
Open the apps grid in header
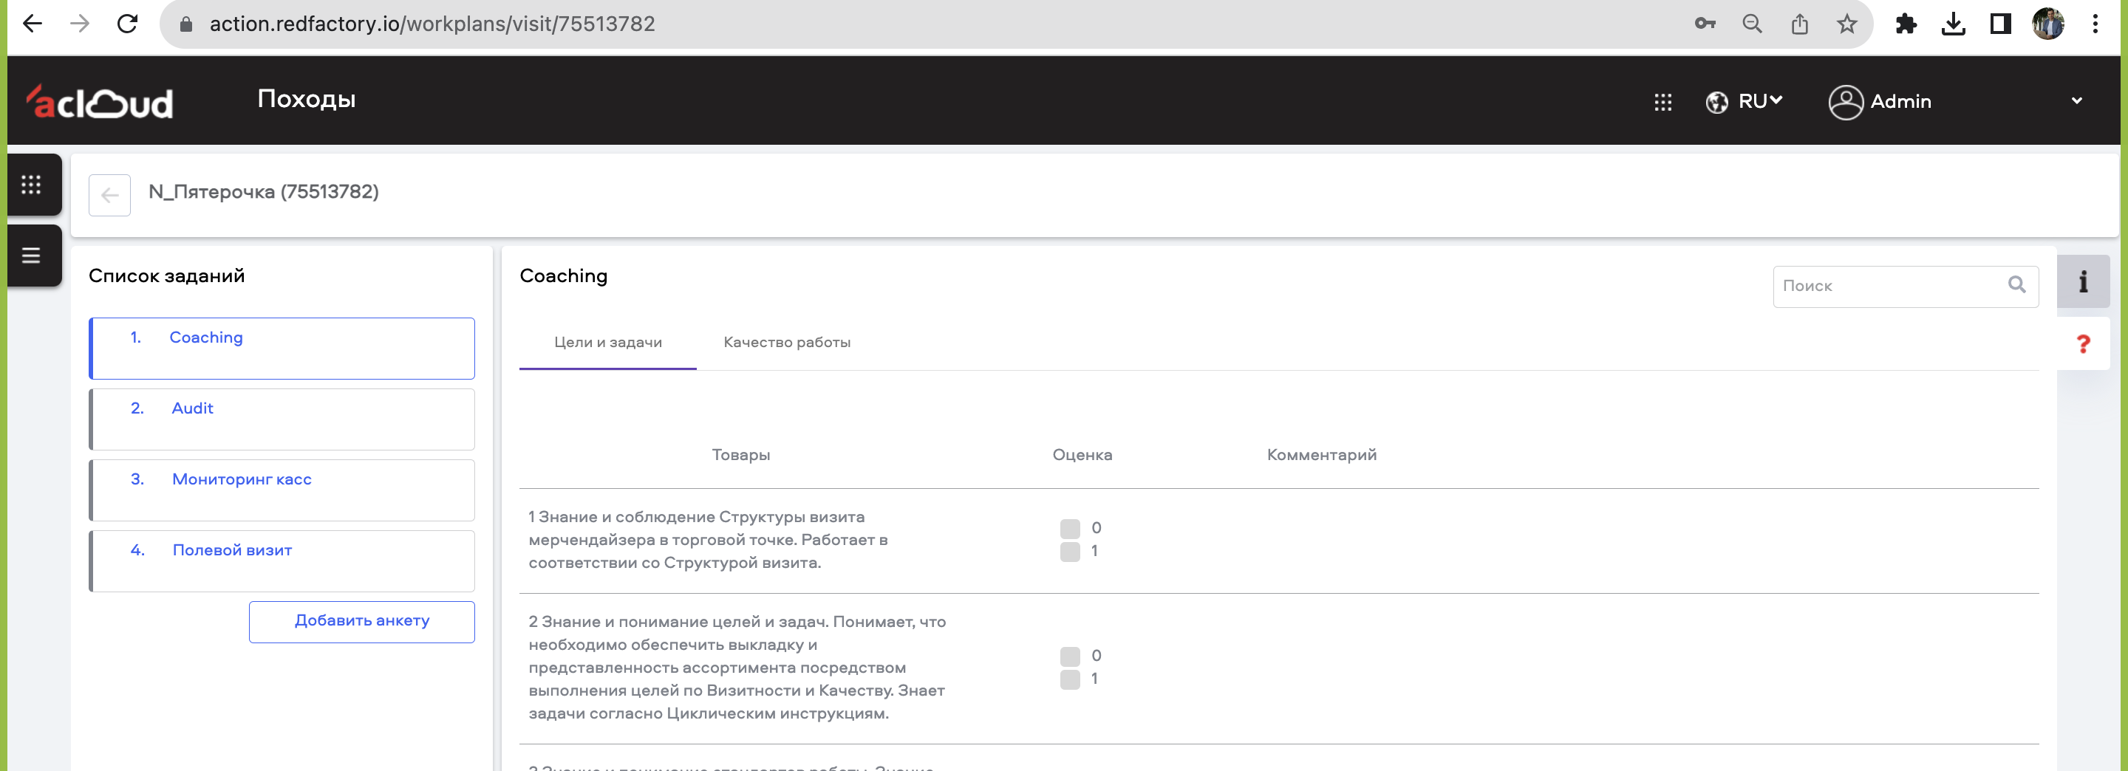pos(1663,101)
